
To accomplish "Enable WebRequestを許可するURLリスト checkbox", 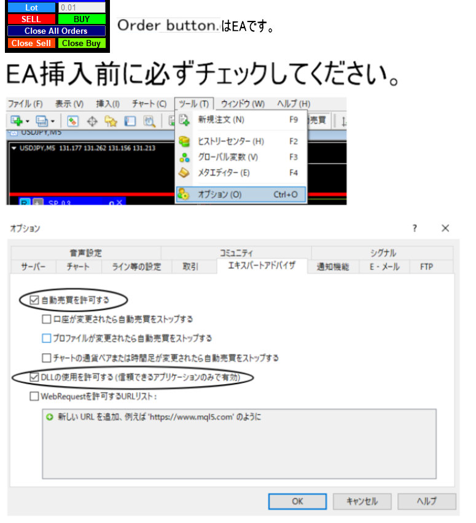I will (x=34, y=396).
